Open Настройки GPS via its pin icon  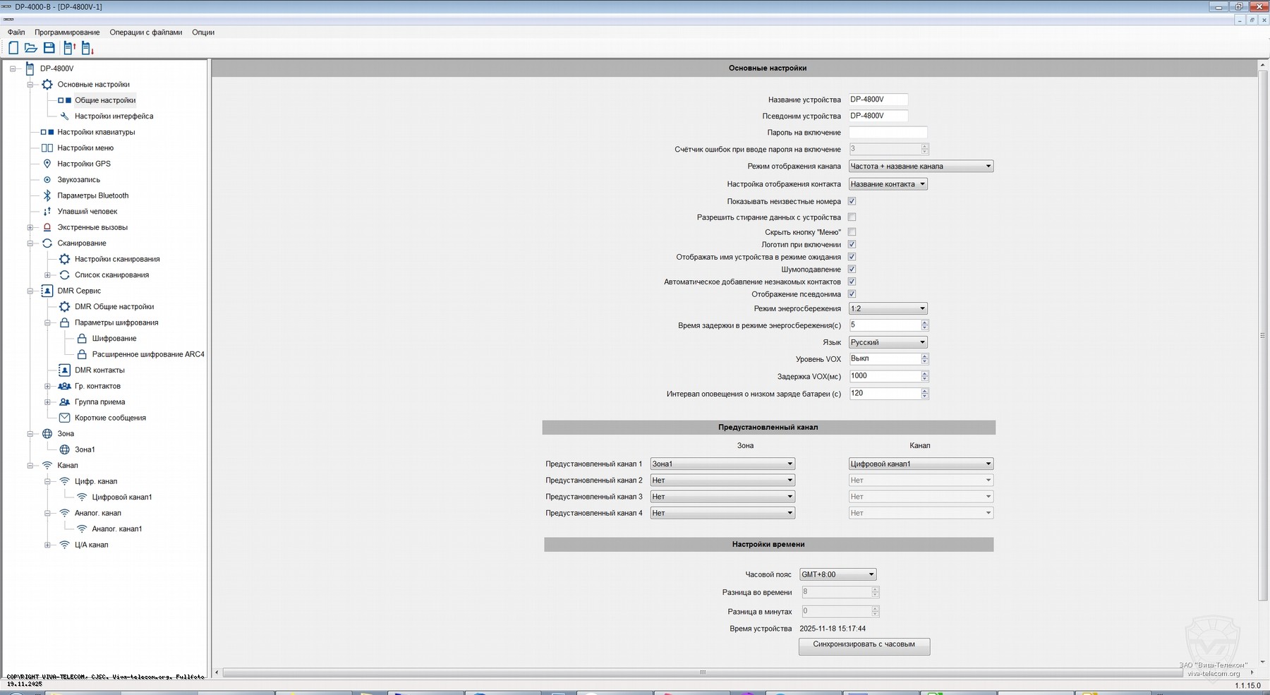coord(47,164)
